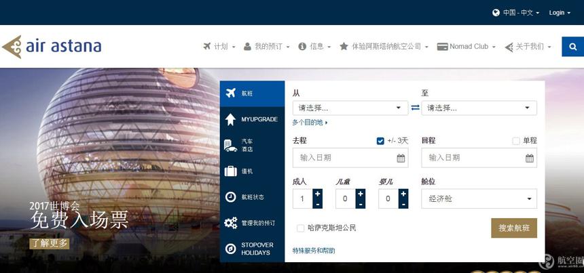584x273 pixels.
Task: Increase 婴儿 count with plus
Action: click(x=403, y=194)
